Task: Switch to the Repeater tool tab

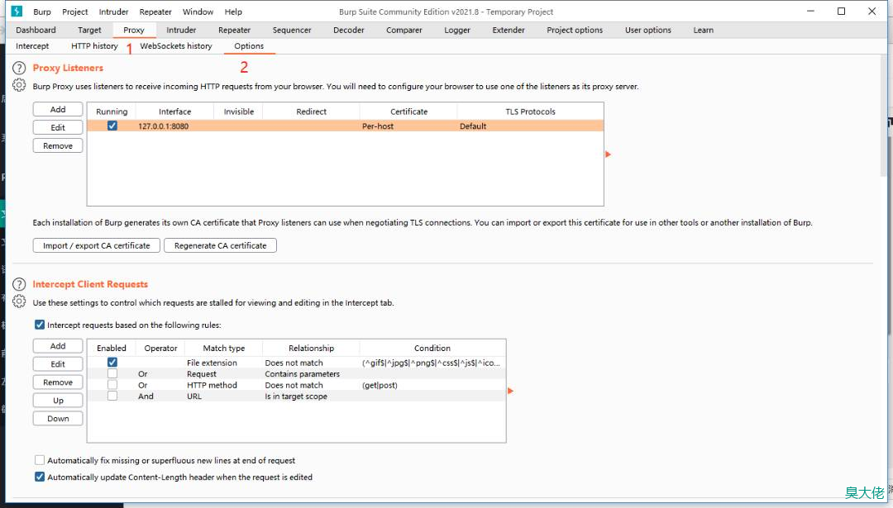Action: tap(234, 31)
